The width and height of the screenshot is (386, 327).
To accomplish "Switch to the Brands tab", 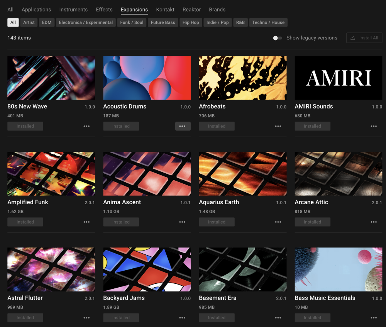I will coord(217,10).
